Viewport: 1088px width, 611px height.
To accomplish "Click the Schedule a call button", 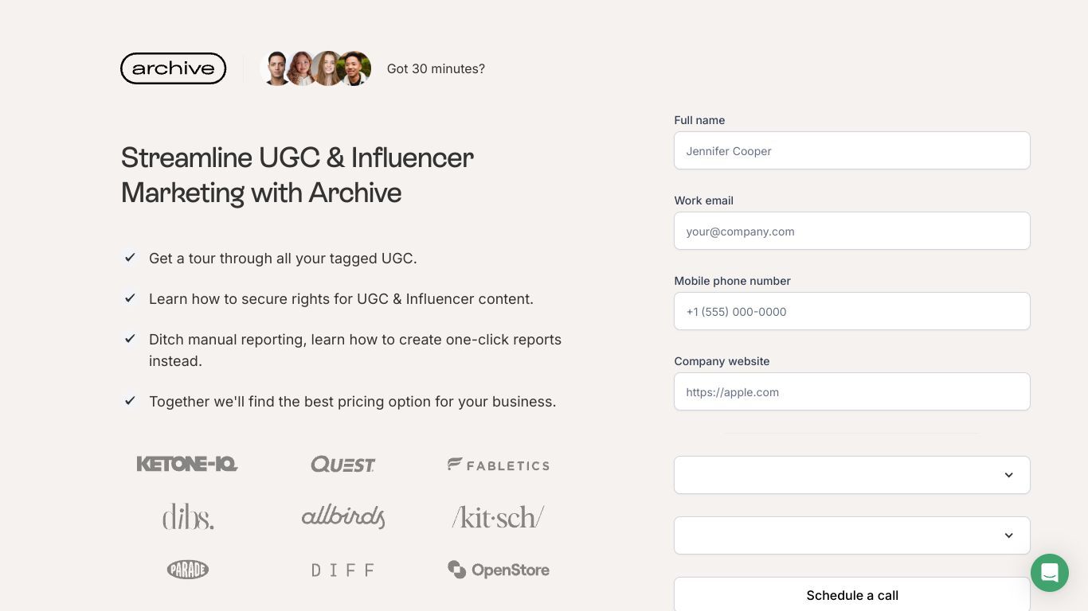I will click(852, 594).
